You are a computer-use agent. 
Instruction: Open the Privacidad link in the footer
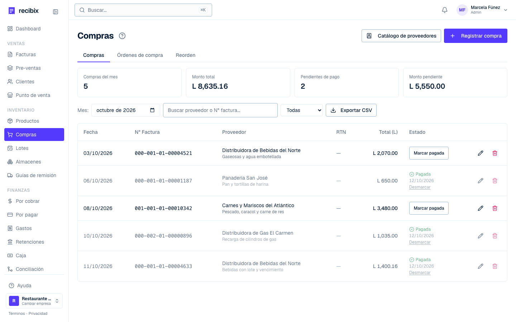38,313
